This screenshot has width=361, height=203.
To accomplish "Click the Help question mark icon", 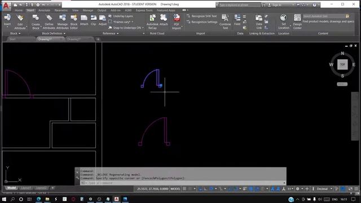I will [314, 5].
